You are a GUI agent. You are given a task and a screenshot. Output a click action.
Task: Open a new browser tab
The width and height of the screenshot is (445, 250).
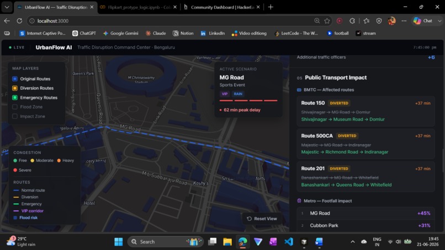point(271,7)
